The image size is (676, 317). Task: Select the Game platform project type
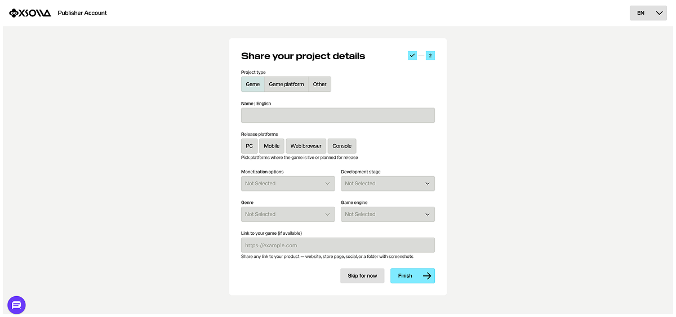tap(286, 84)
